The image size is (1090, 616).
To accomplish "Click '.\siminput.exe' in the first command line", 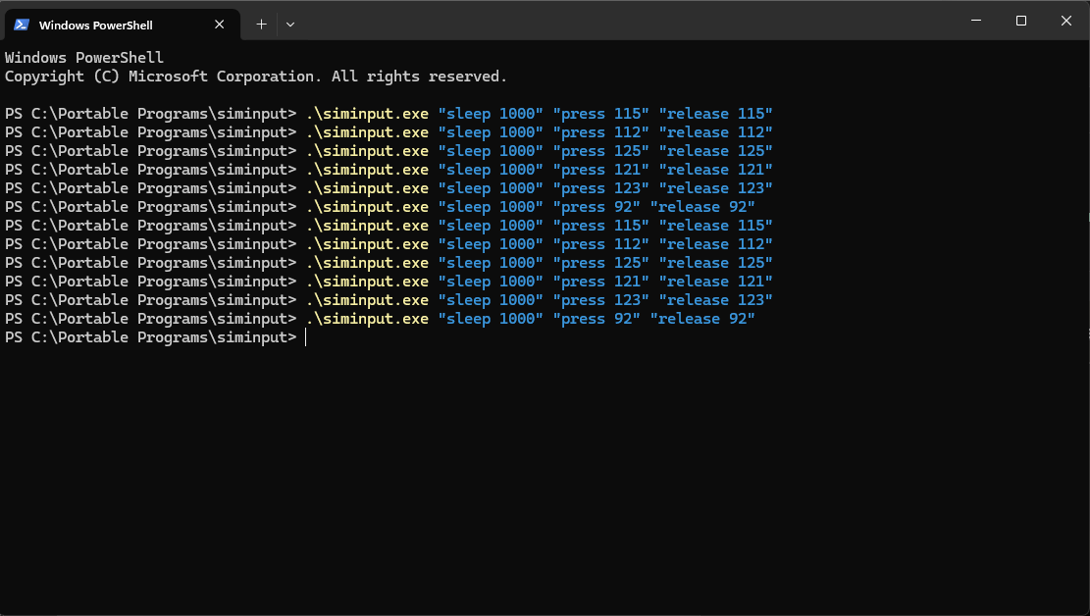I will 367,114.
